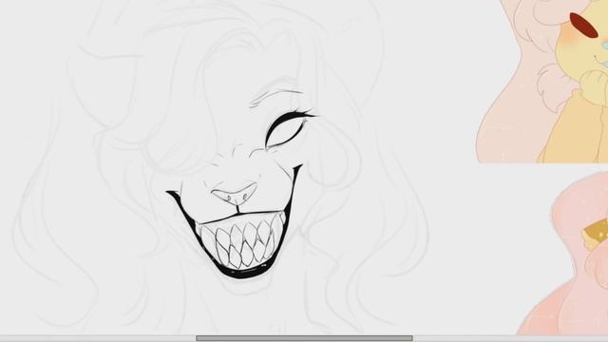The image size is (608, 342).
Task: Click the inked eye on the sketch
Action: (x=287, y=129)
